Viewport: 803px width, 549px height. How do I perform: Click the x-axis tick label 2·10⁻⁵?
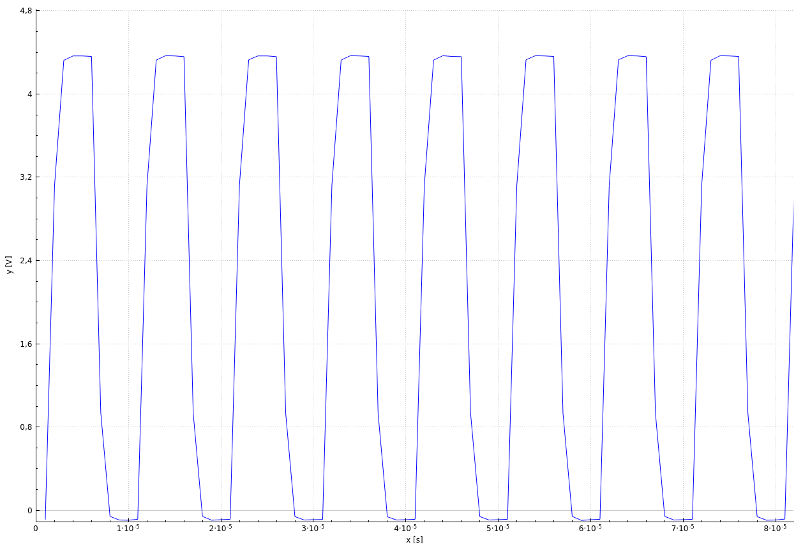(x=220, y=528)
